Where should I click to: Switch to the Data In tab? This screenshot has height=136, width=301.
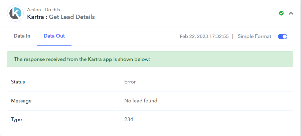[22, 36]
